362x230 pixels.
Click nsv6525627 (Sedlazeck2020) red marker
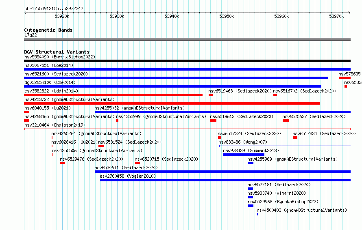286,120
